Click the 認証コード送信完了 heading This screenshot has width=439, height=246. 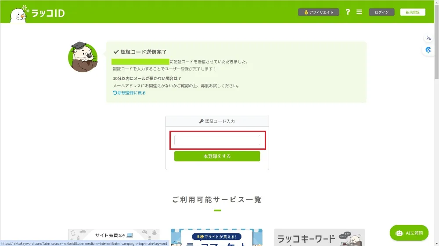(x=140, y=52)
